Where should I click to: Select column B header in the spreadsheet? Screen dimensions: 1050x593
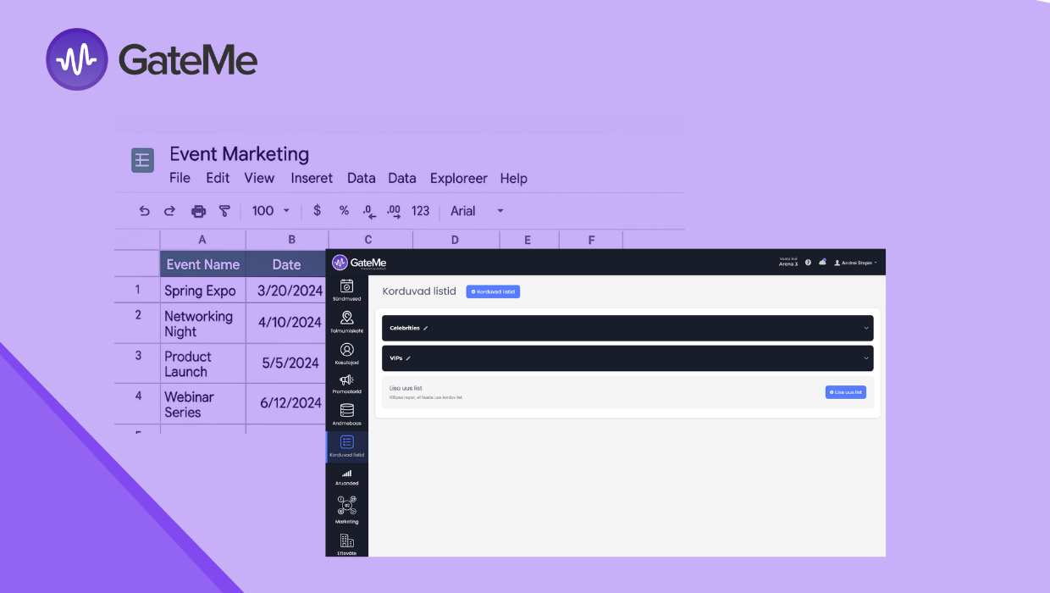pos(287,240)
